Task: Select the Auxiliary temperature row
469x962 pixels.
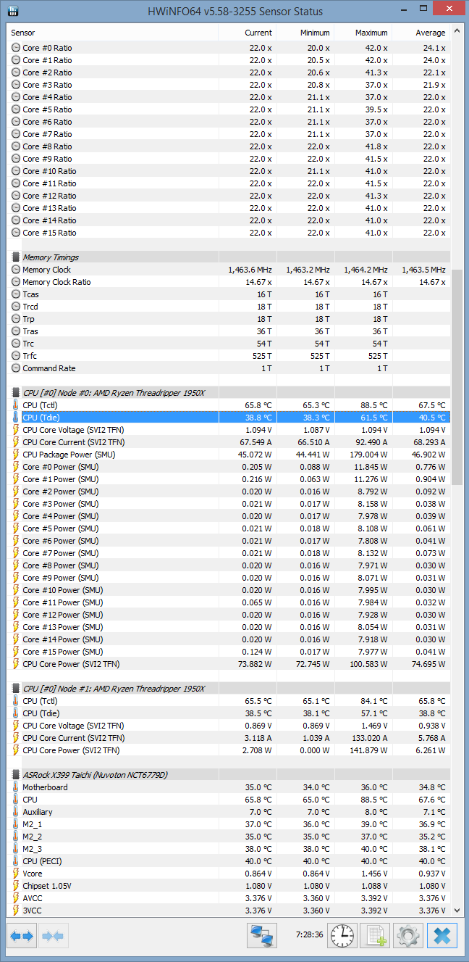Action: click(229, 812)
